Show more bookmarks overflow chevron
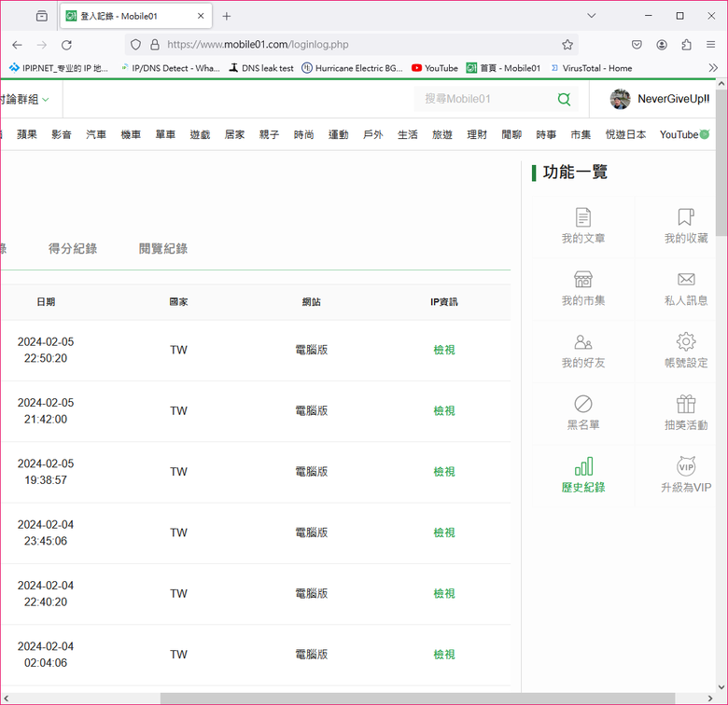Viewport: 728px width, 705px height. [x=714, y=68]
